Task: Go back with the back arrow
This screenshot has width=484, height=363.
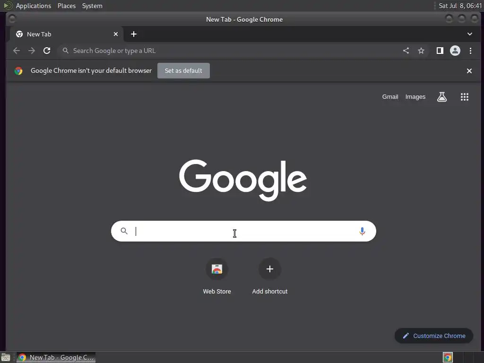Action: (17, 51)
